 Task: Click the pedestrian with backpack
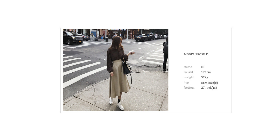coord(165,54)
